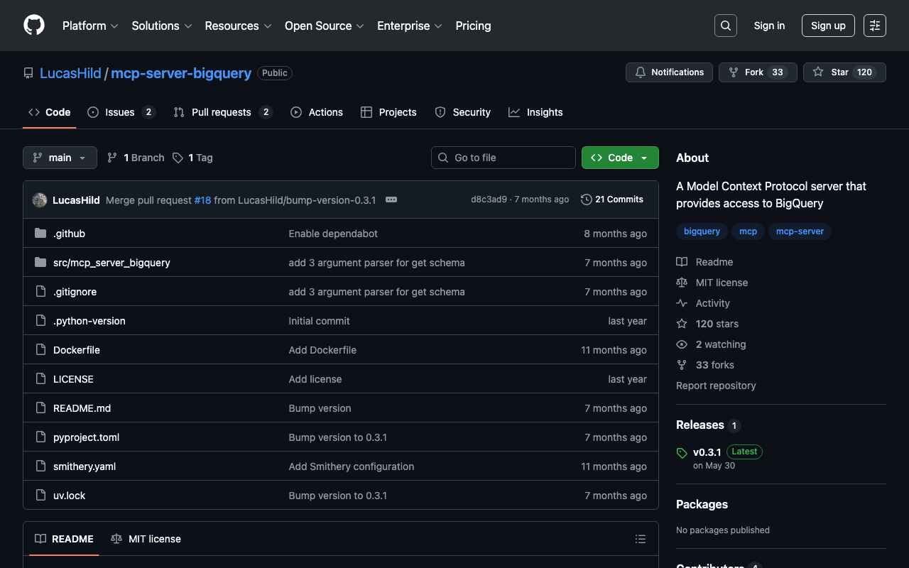Expand the green Code dropdown
Screen dimensions: 909x568
coord(620,158)
